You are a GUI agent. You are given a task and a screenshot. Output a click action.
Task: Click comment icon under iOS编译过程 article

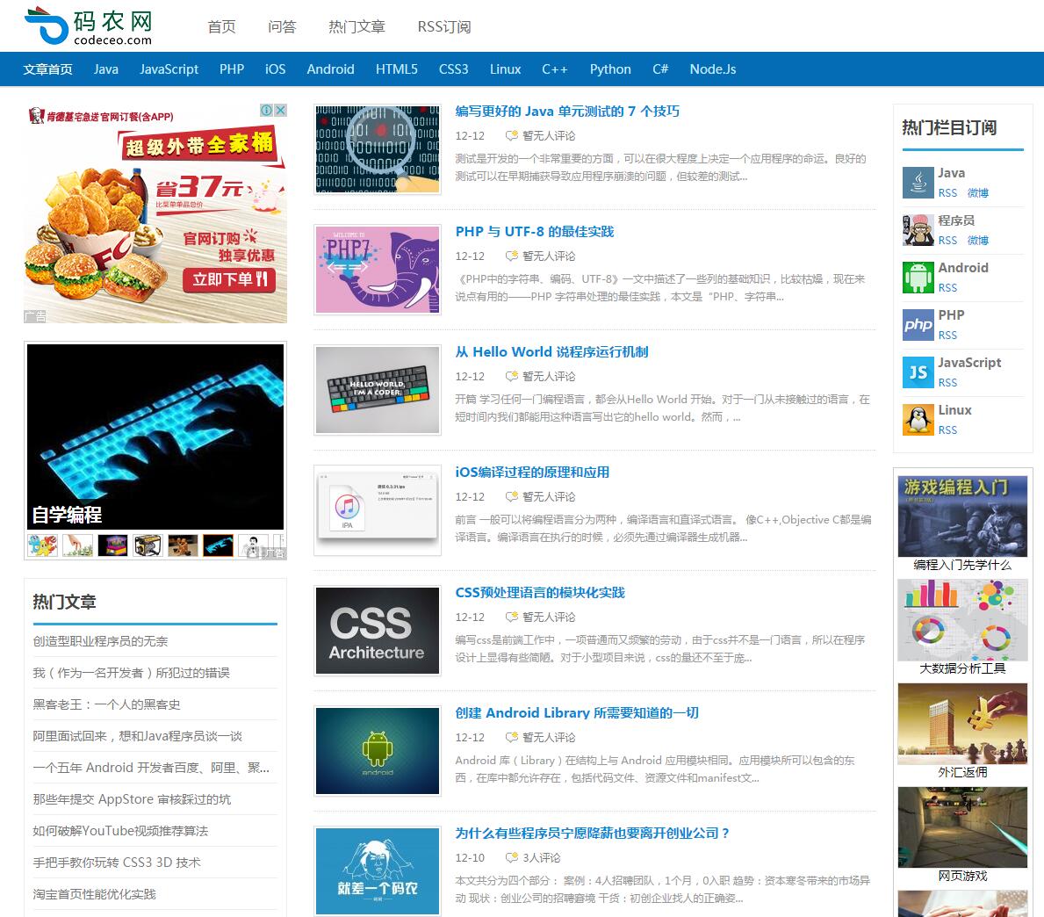[x=511, y=496]
